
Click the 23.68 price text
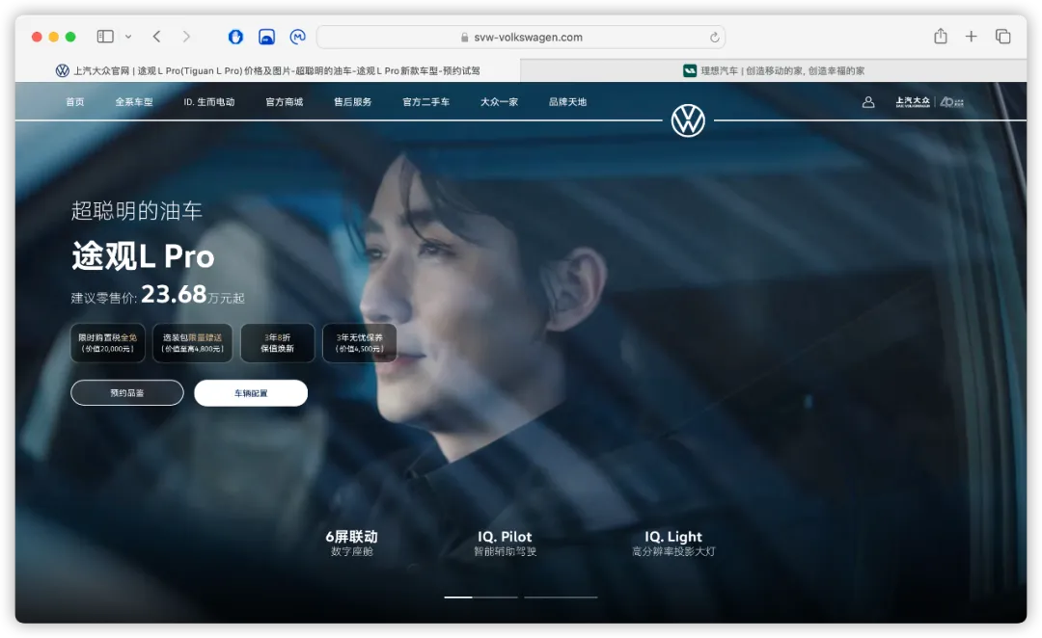point(174,293)
